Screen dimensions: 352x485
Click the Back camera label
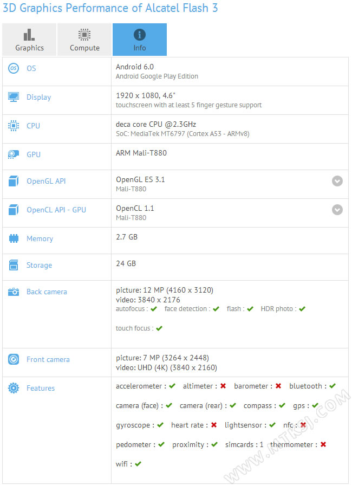[x=47, y=292]
